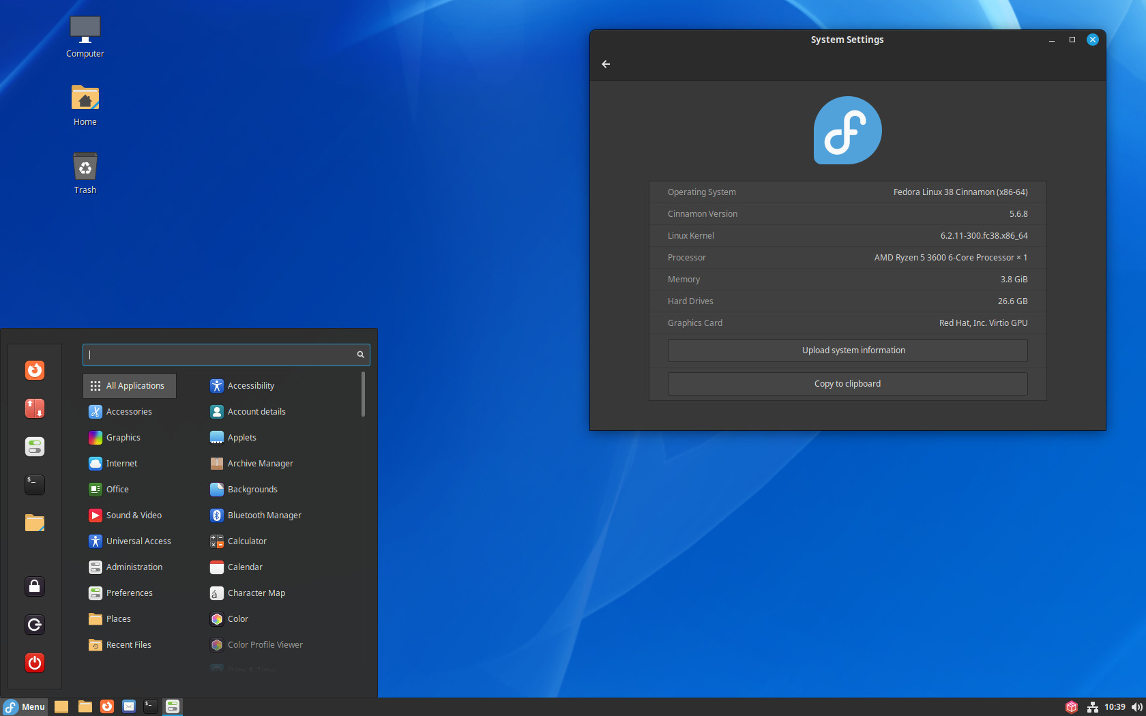1146x716 pixels.
Task: Open Backgrounds settings
Action: click(244, 490)
